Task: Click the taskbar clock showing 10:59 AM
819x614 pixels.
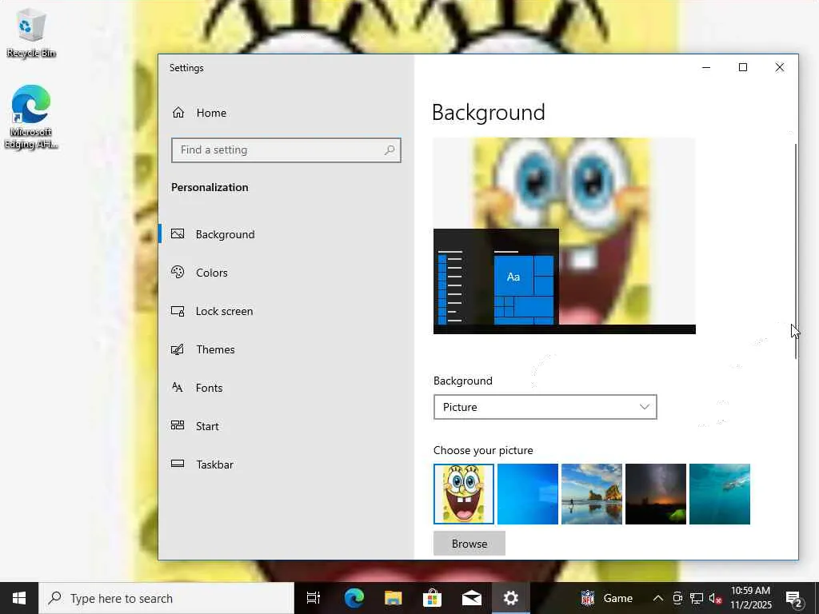Action: (x=750, y=598)
